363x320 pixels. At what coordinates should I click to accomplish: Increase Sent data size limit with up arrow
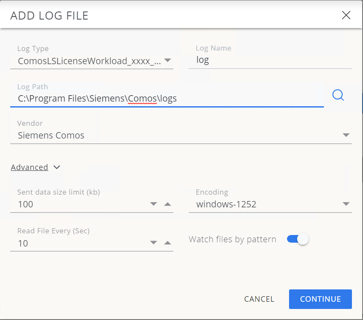pyautogui.click(x=167, y=204)
